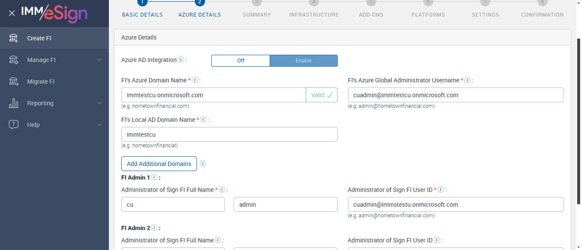Click info icon next to Add Additional Domains
The height and width of the screenshot is (250, 581).
coord(203,163)
